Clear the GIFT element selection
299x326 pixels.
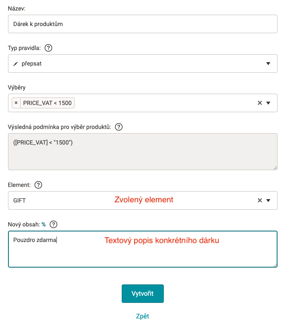coord(259,200)
